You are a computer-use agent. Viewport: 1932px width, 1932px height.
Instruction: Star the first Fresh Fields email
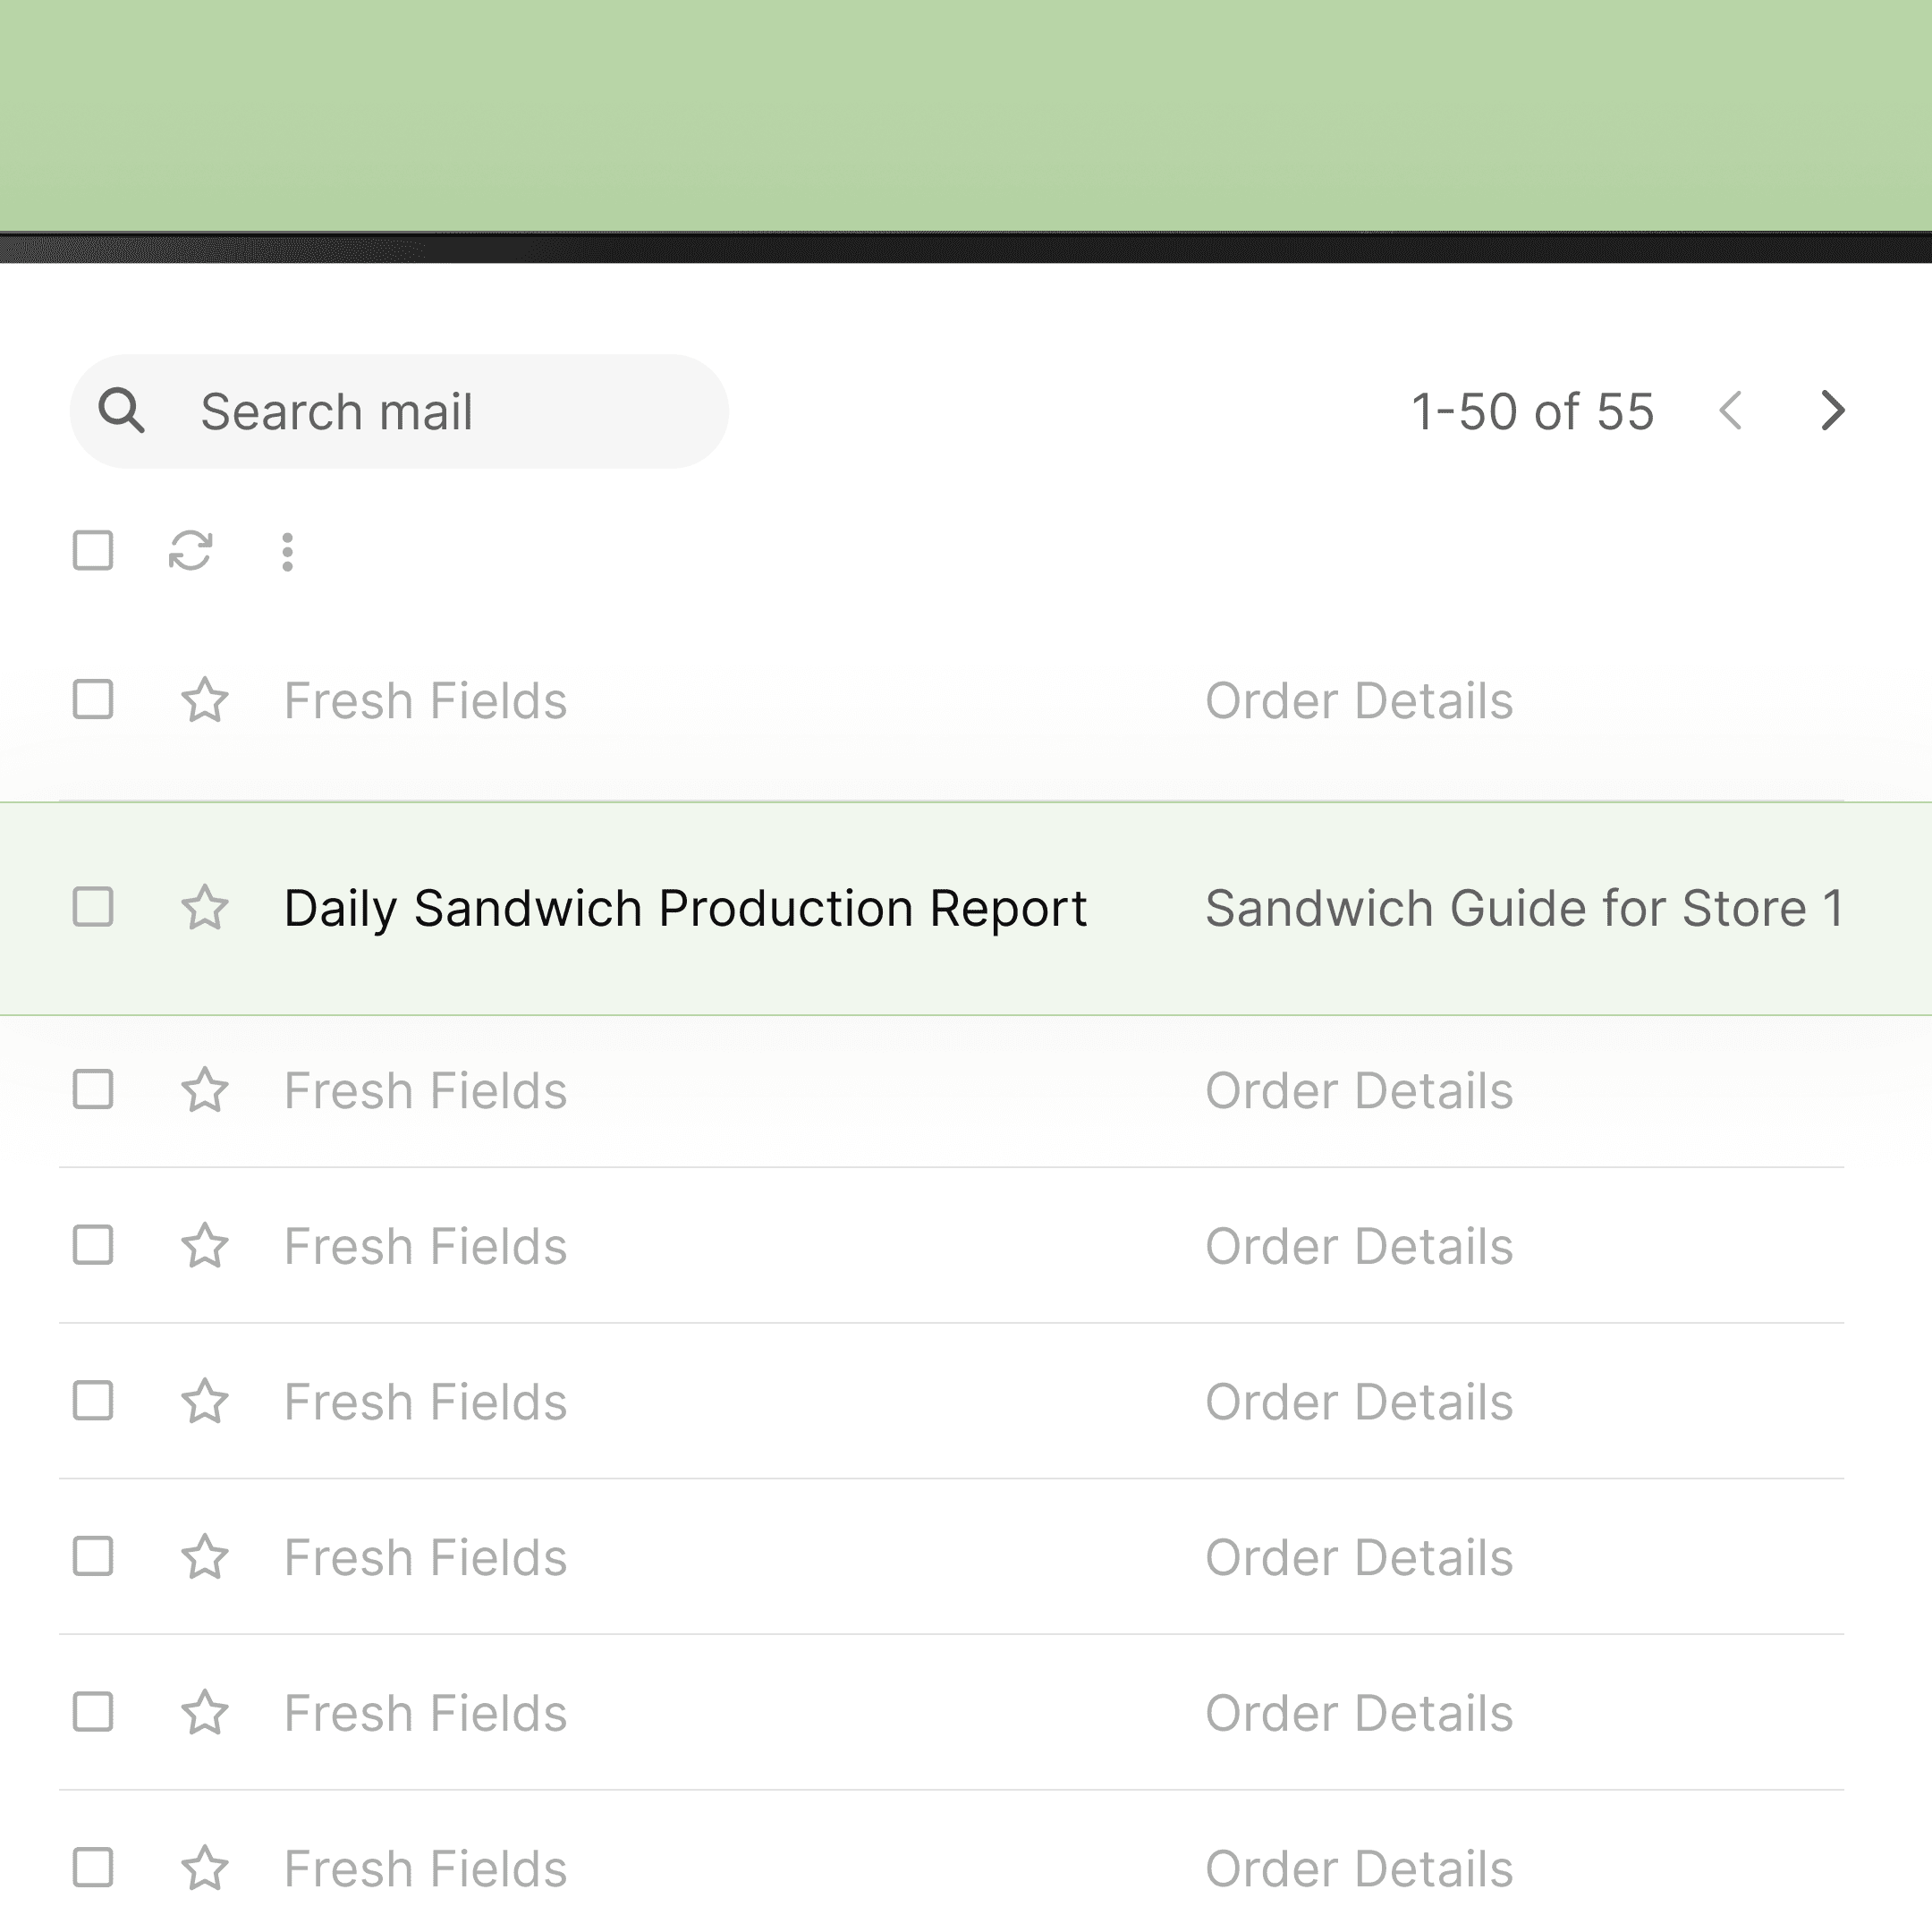pyautogui.click(x=205, y=700)
